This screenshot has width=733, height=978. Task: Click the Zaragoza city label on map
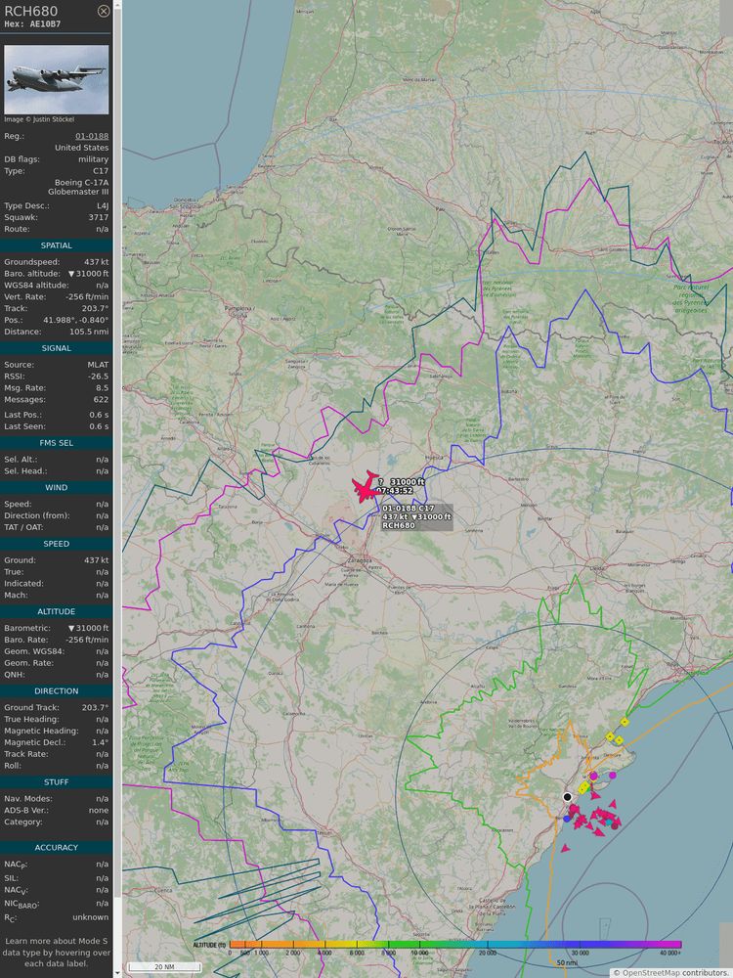tap(359, 560)
